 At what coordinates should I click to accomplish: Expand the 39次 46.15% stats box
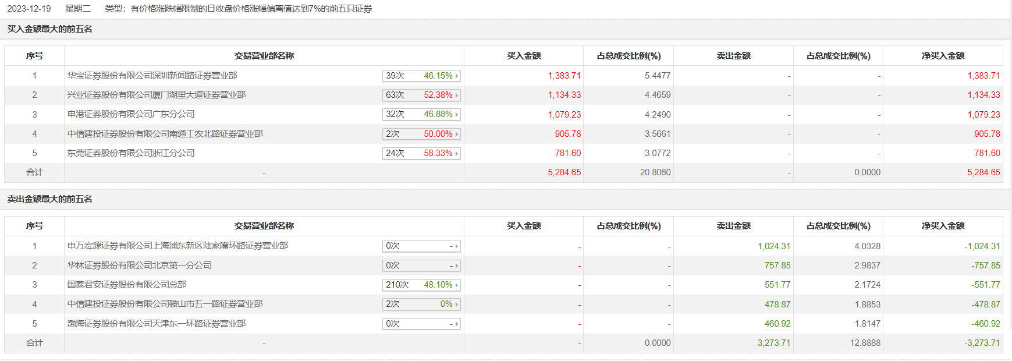(421, 76)
